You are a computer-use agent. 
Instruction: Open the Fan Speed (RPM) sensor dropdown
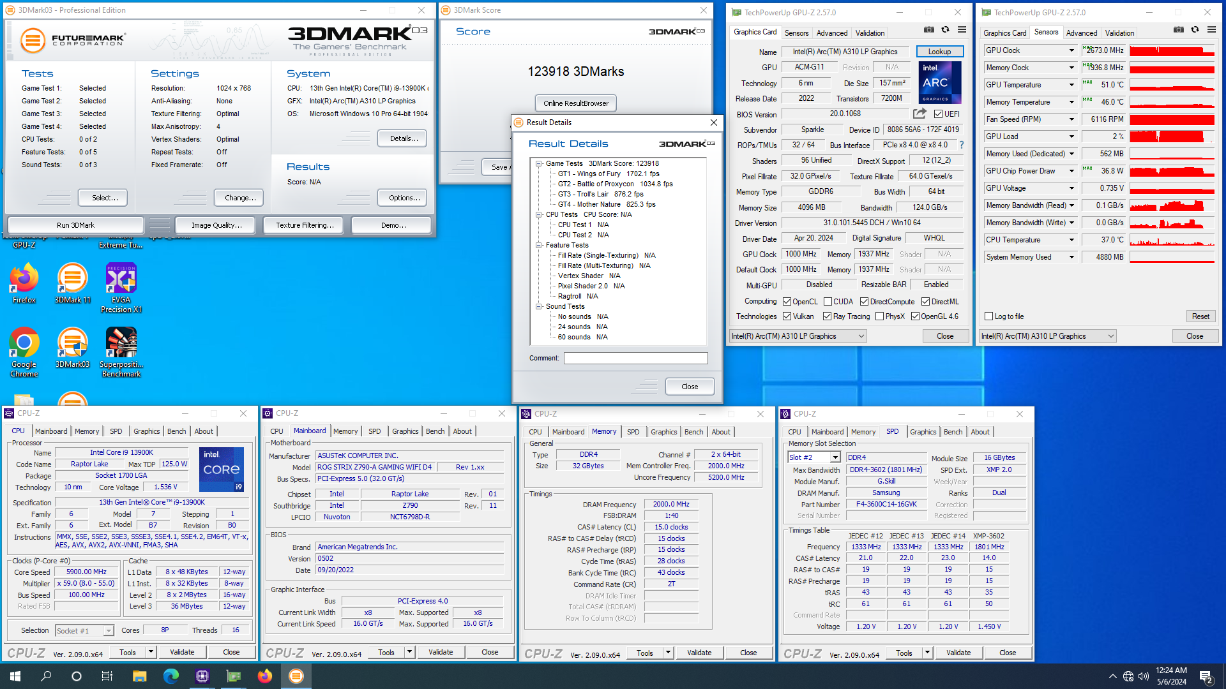1071,119
